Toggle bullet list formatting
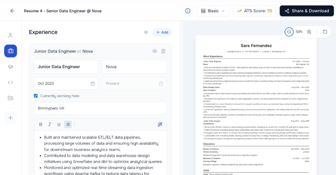Screen dimensions: 336x175 (x=68, y=124)
